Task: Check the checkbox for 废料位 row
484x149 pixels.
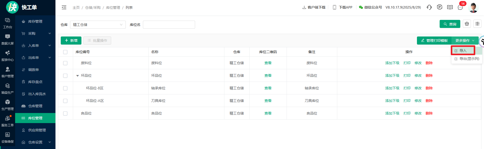Action: pyautogui.click(x=65, y=63)
